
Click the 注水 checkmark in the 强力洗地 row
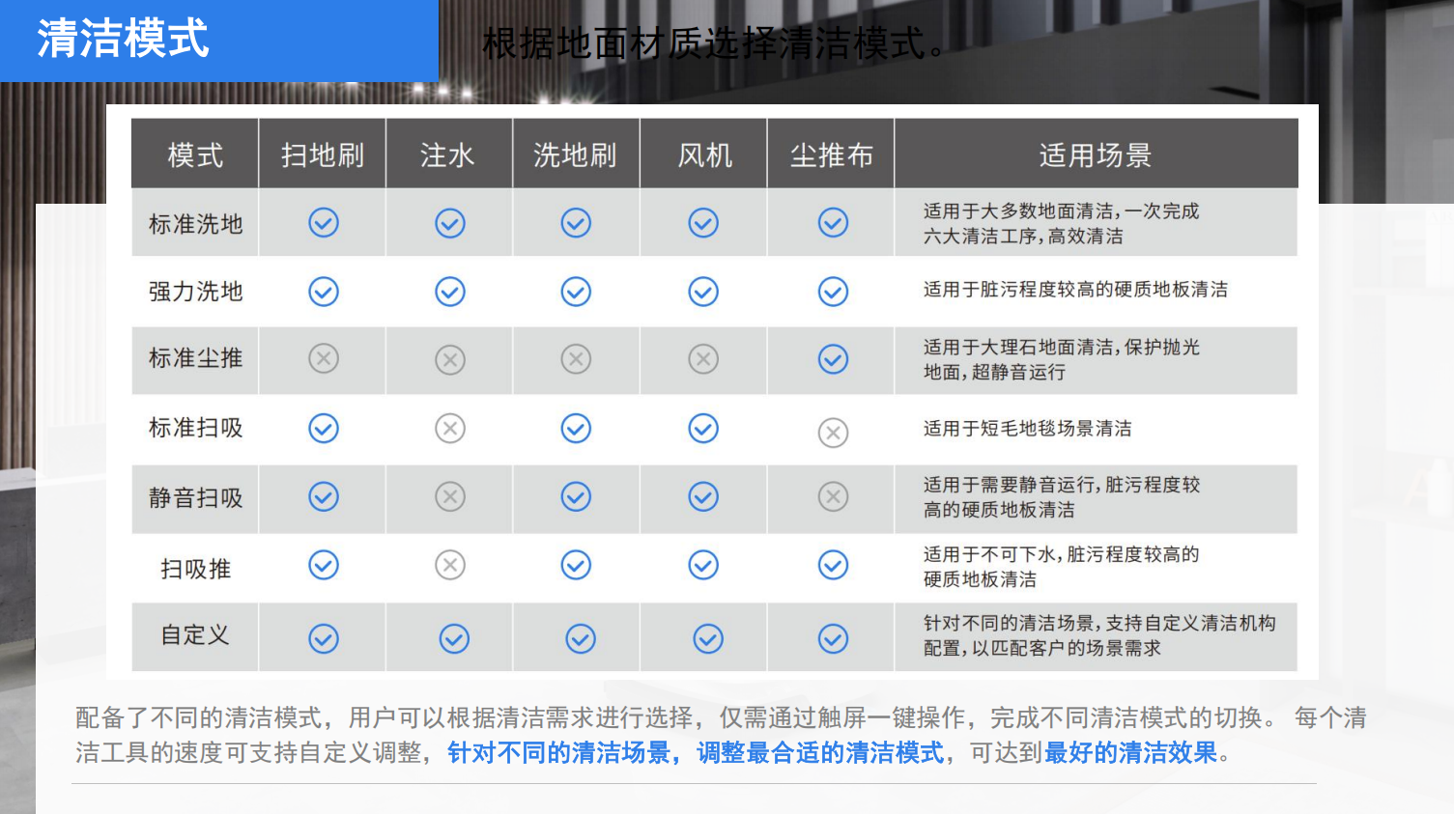[449, 291]
